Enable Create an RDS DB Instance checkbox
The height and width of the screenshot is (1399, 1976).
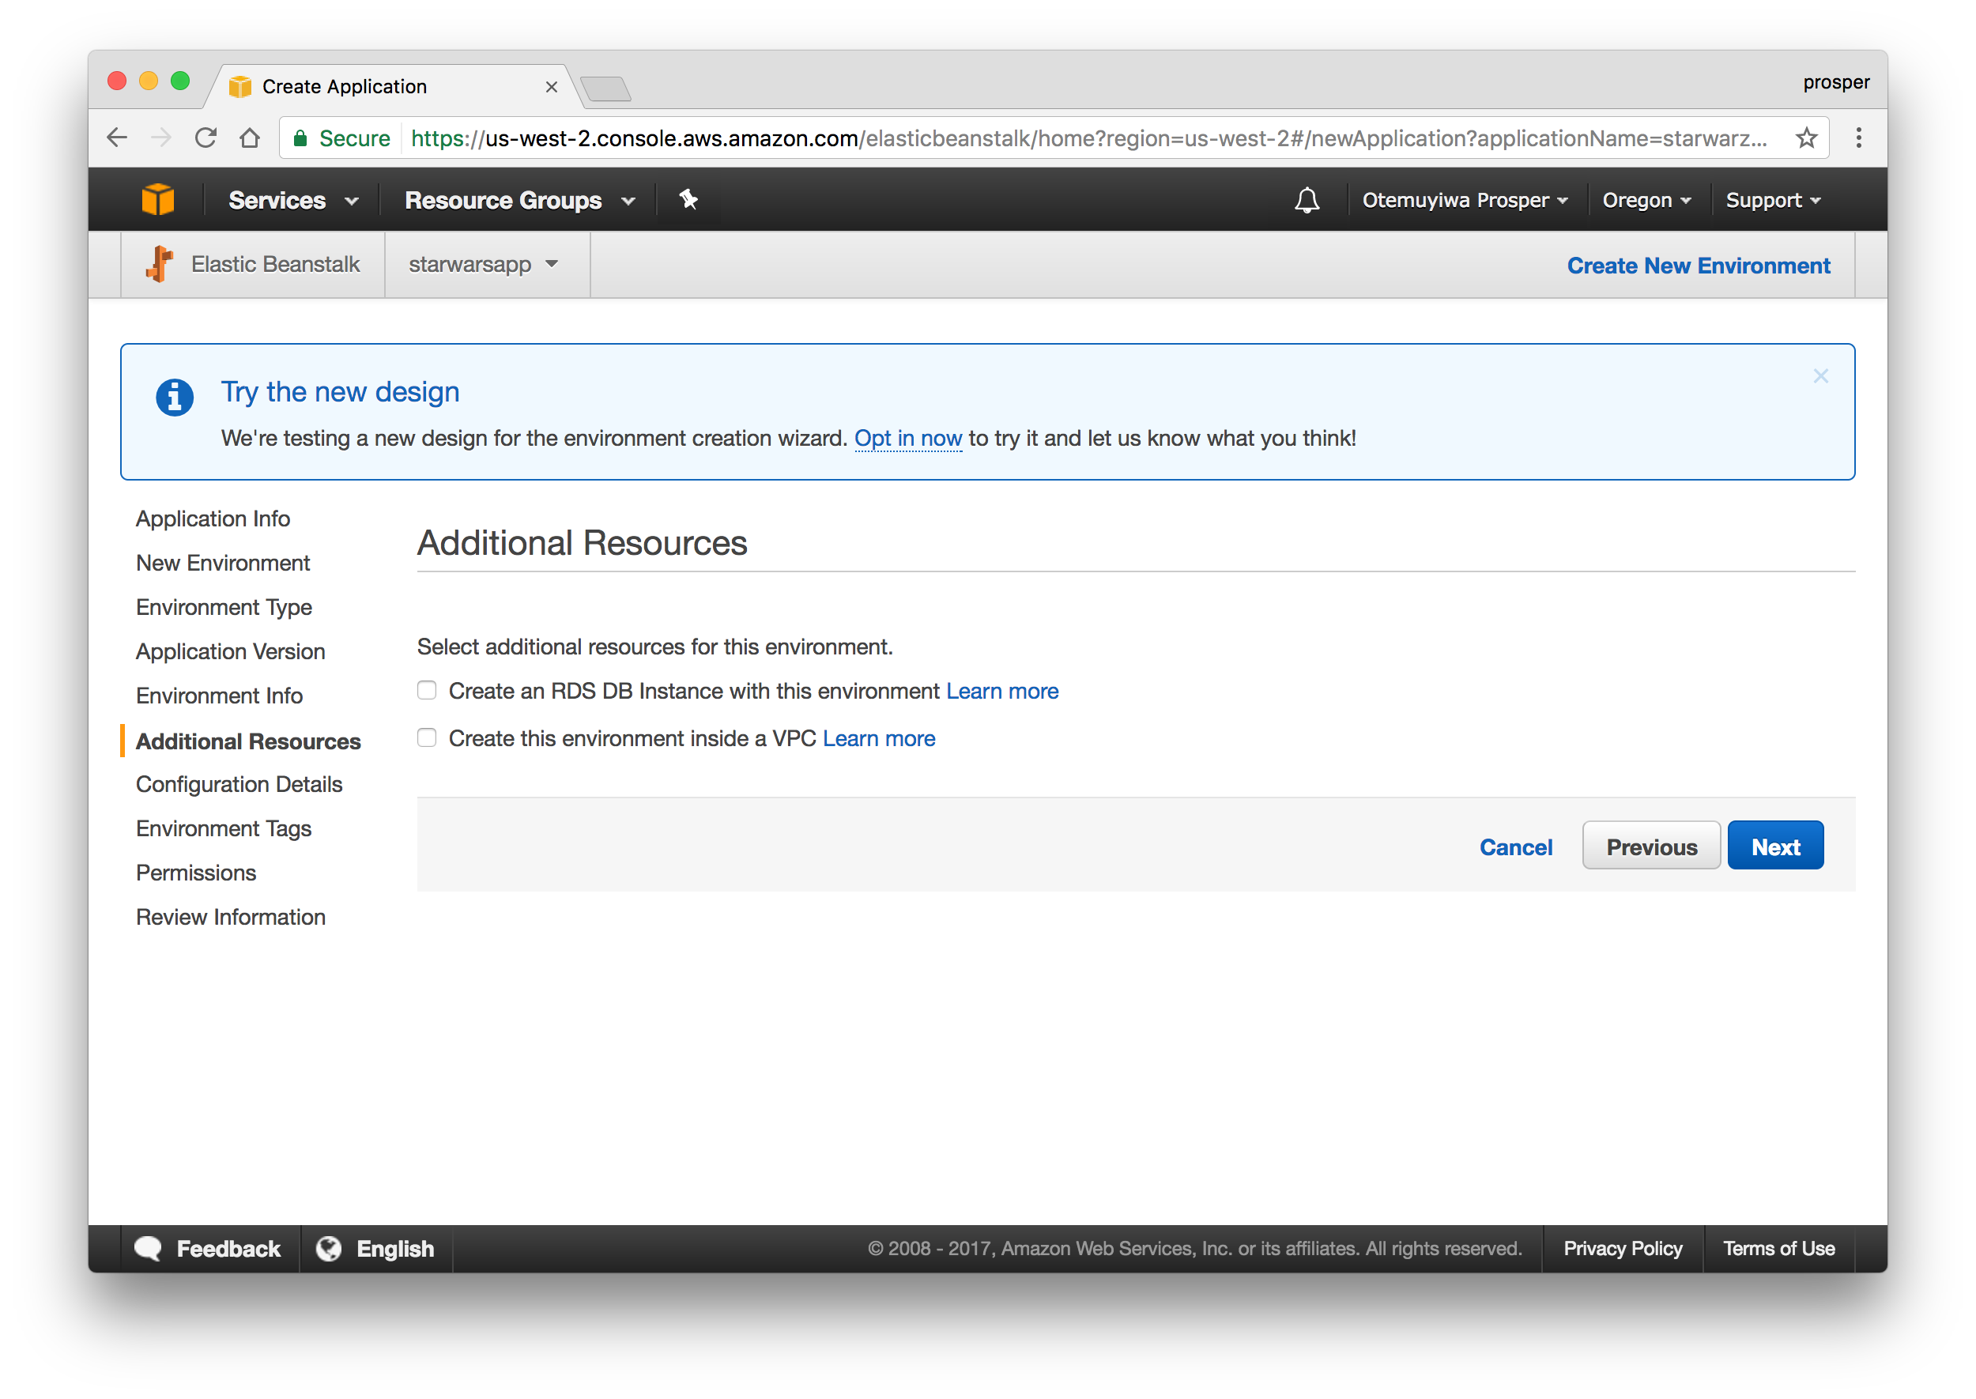click(428, 691)
